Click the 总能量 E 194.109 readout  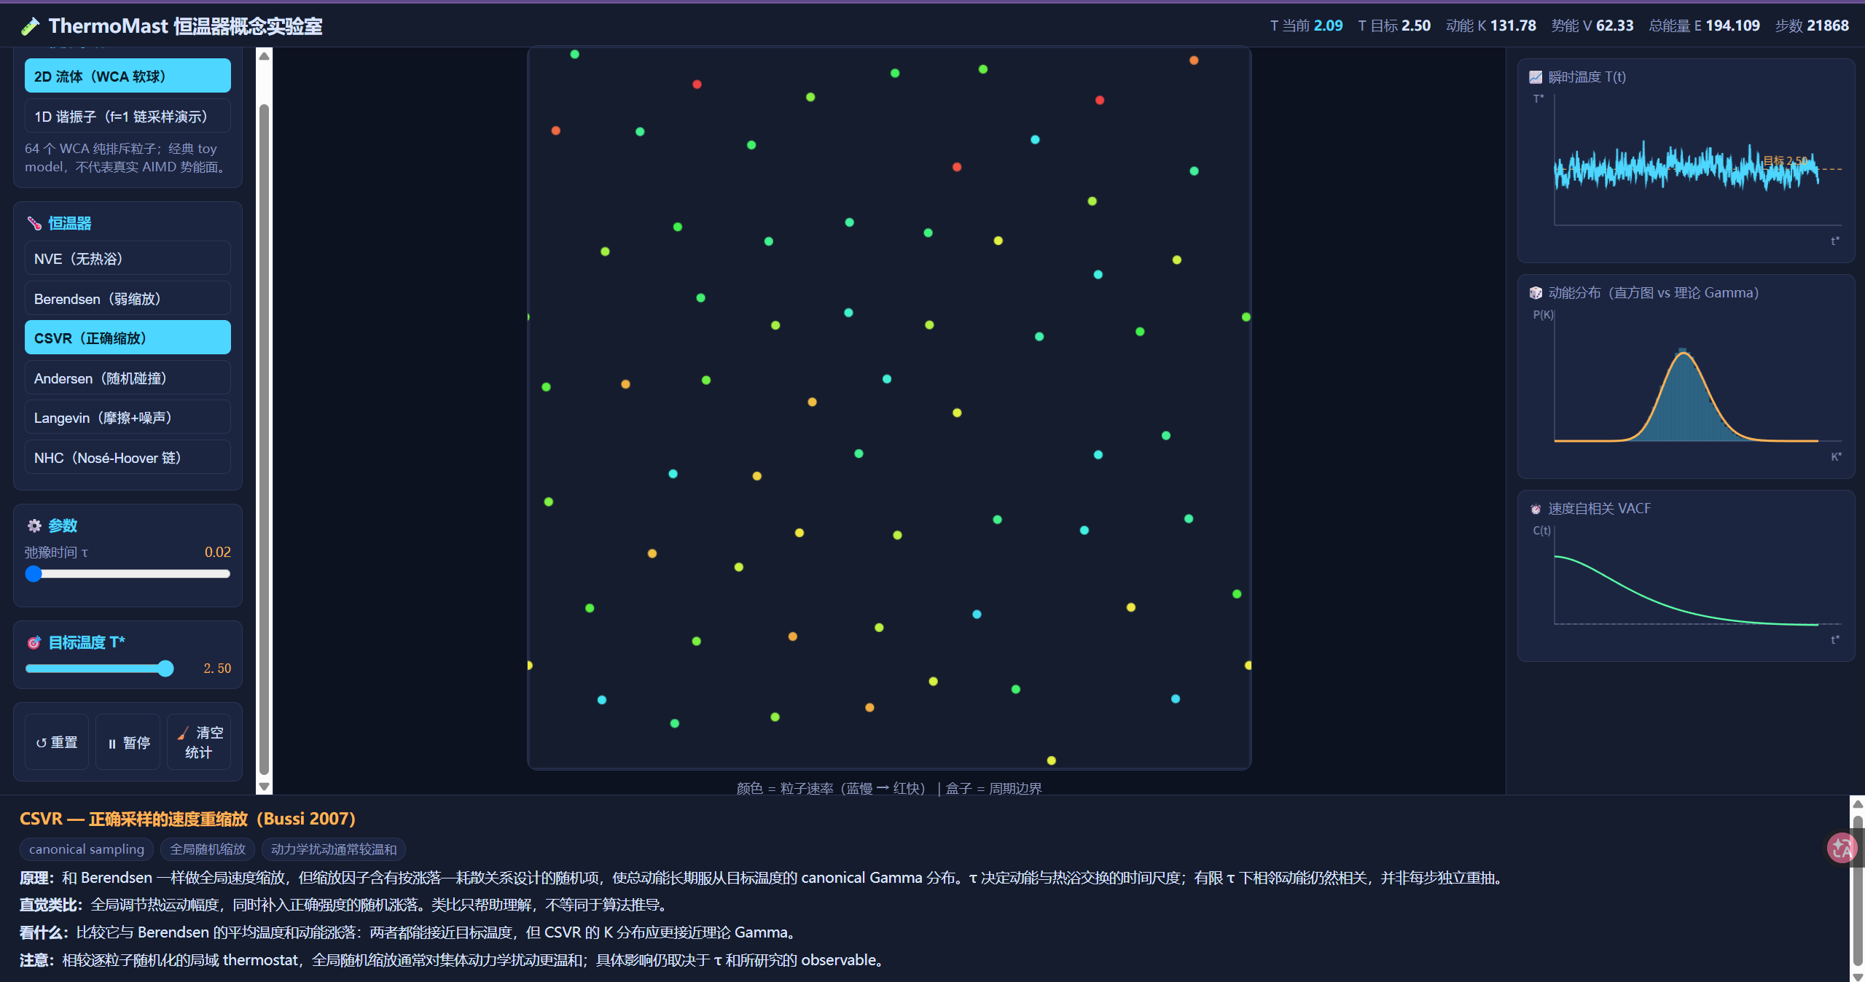(1704, 26)
